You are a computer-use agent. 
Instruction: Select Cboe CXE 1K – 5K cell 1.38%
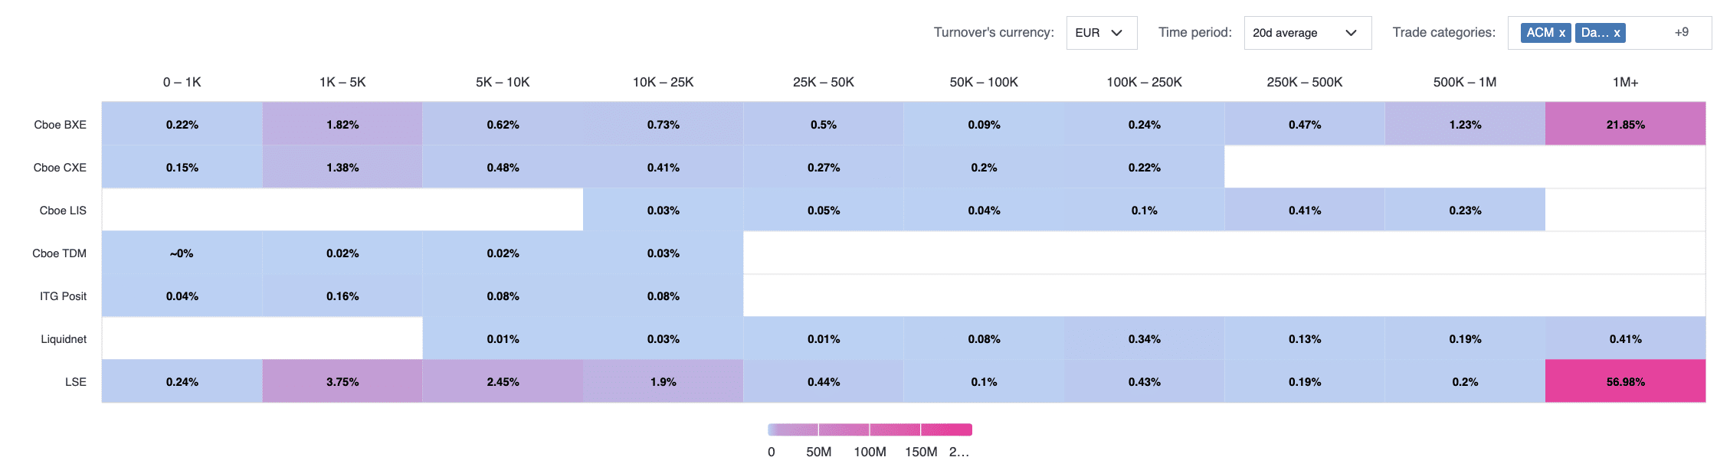(x=342, y=167)
